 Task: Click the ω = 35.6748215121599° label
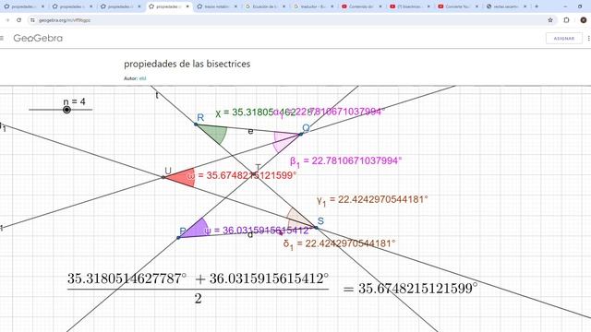[242, 175]
